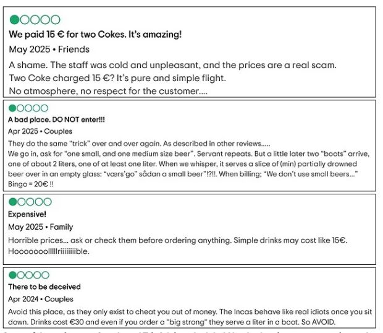Click the 'Bingo = 20€ !!' line of text

pyautogui.click(x=30, y=184)
